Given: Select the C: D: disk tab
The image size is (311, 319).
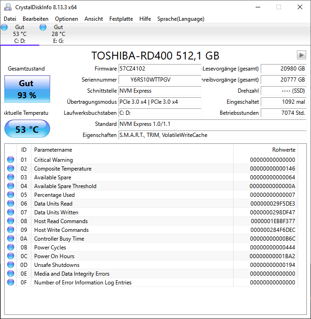Looking at the screenshot, I should pos(20,34).
